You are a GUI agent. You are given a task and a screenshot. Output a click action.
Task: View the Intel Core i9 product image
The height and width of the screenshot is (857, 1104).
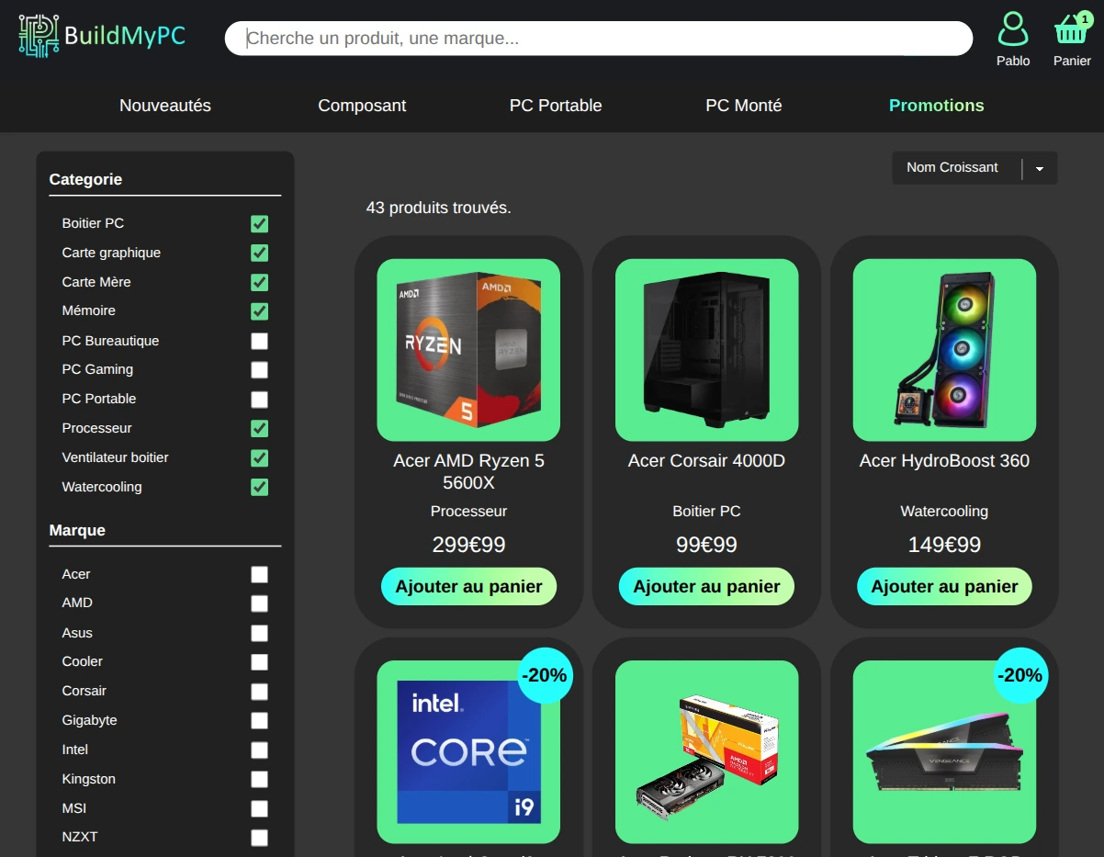pyautogui.click(x=468, y=751)
